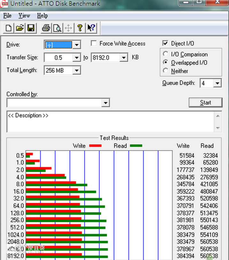Open the Transfer Size minimum 0.5 dropdown
229x260 pixels.
pos(77,58)
